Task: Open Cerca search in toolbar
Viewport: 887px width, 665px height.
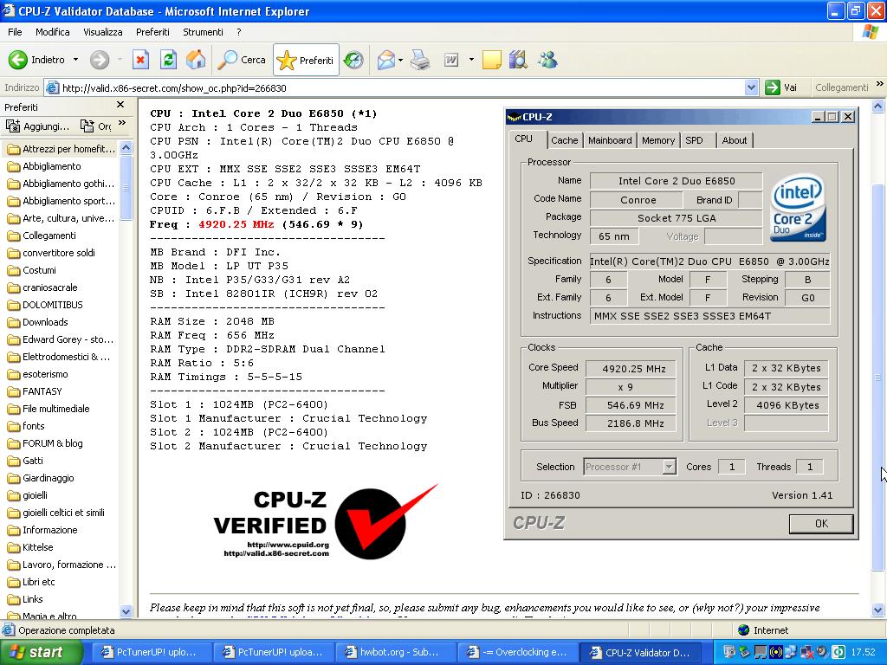Action: click(x=242, y=60)
